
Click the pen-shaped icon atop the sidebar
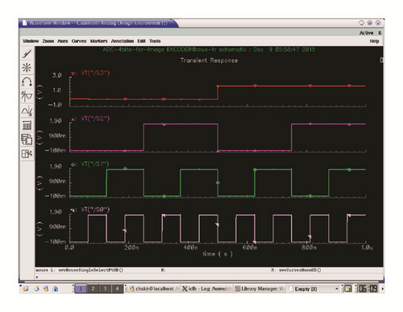click(x=27, y=53)
